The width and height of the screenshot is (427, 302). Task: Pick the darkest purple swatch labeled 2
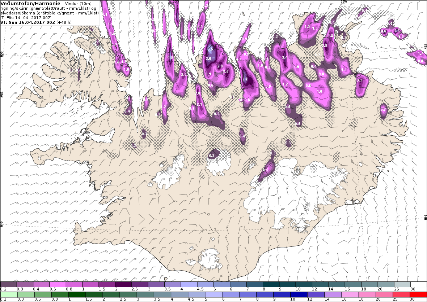coord(123,285)
